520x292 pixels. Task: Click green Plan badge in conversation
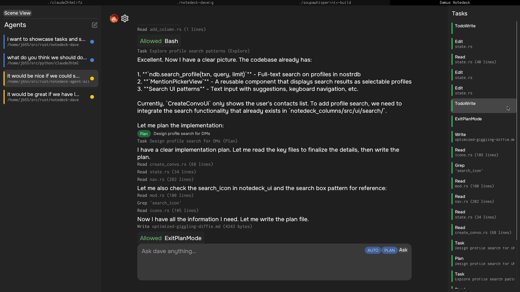click(x=144, y=134)
